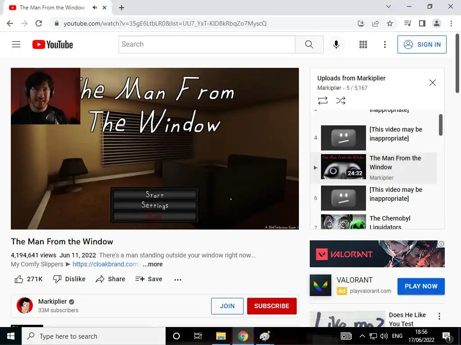
Task: Click the playlist panel scrollbar
Action: [440, 125]
